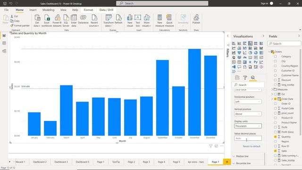Expand the Median line section
The height and width of the screenshot is (170, 302).
[242, 156]
